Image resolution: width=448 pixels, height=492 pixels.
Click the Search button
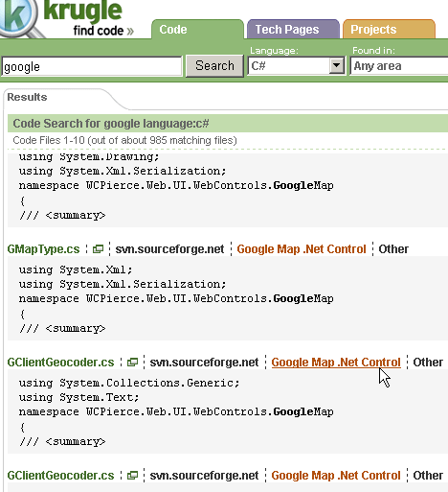point(214,66)
